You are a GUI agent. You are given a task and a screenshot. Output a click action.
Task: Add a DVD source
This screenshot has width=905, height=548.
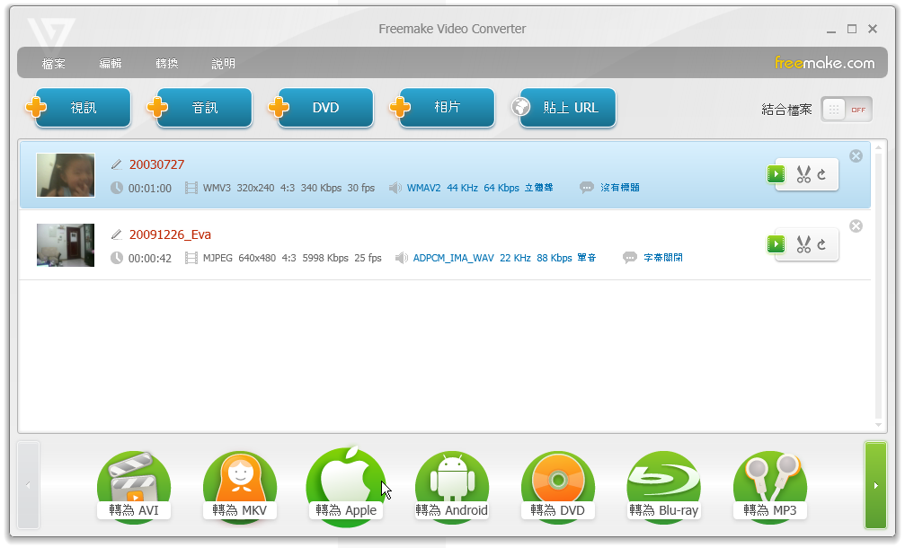(x=325, y=107)
